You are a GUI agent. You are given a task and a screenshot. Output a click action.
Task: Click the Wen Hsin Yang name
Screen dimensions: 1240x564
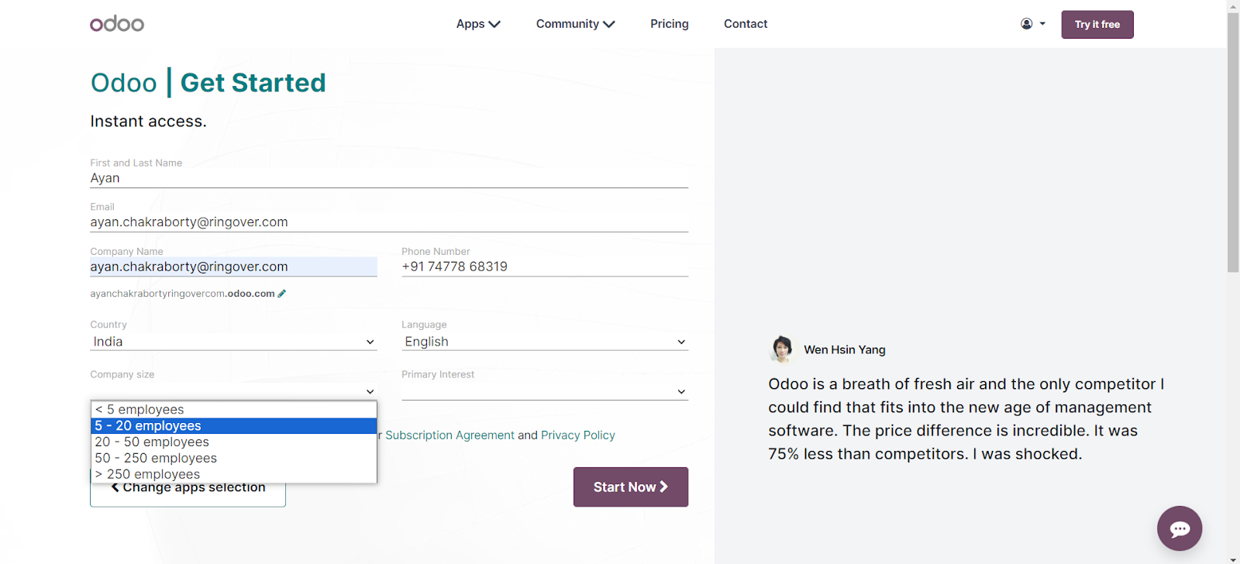845,349
